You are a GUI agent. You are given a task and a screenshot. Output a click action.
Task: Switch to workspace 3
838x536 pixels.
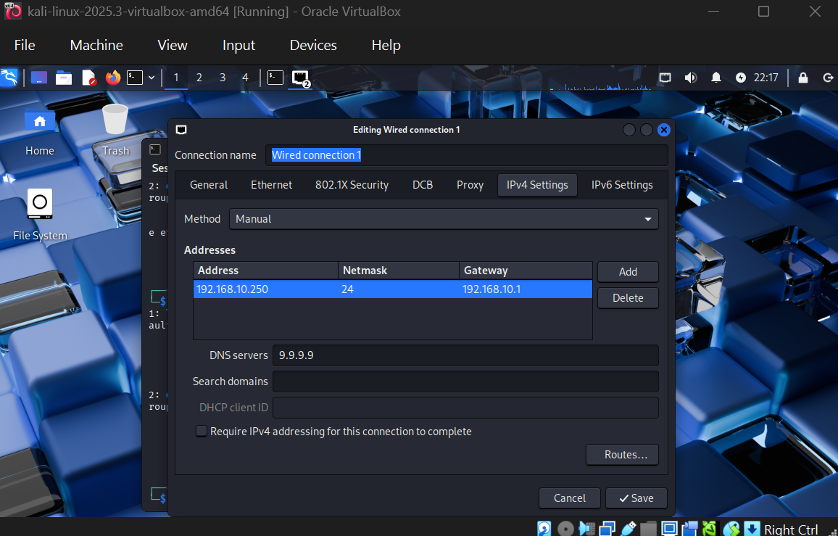[x=223, y=78]
